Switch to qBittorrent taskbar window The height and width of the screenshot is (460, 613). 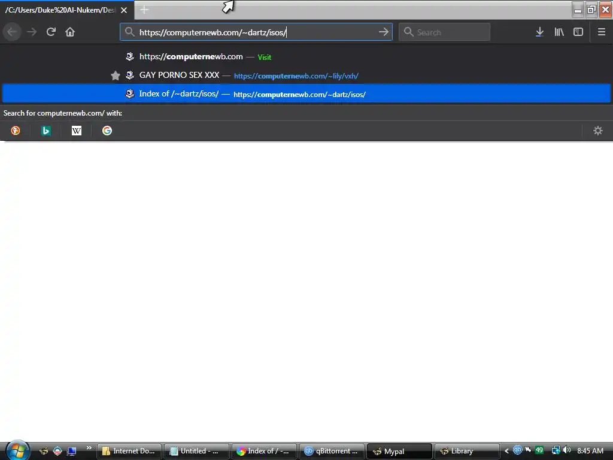pyautogui.click(x=331, y=451)
